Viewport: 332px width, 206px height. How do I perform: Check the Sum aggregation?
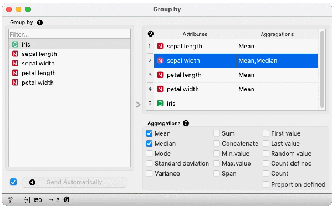point(216,133)
